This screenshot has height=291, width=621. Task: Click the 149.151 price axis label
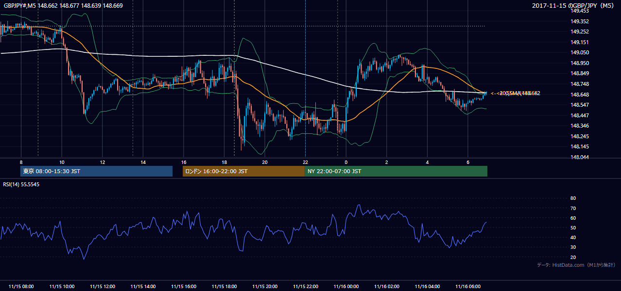[x=580, y=42]
